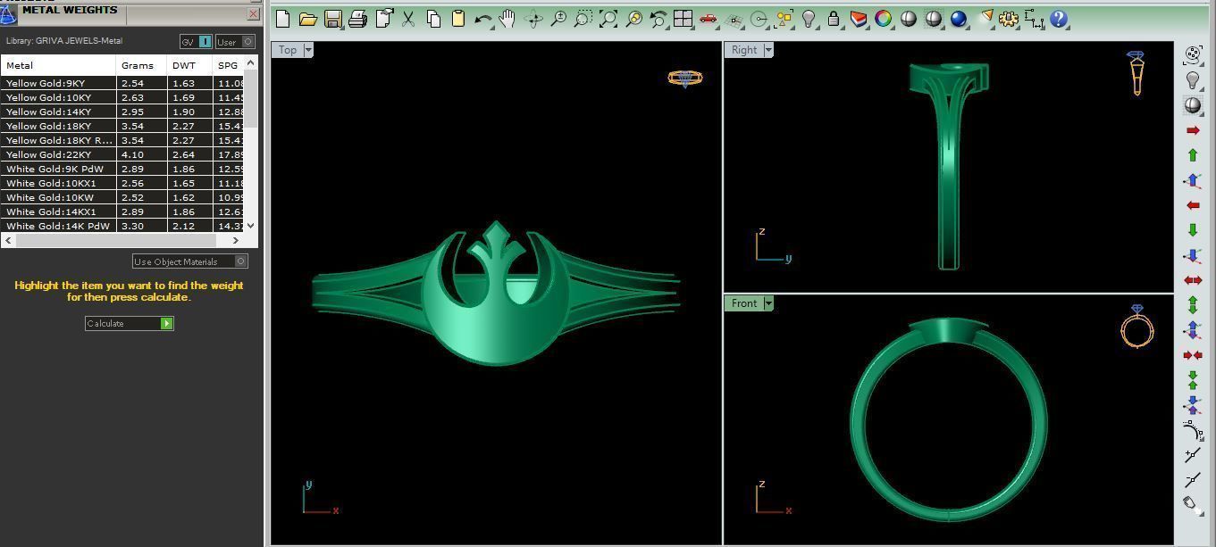Click ring thumbnail in Top viewport corner
Image resolution: width=1216 pixels, height=547 pixels.
point(685,79)
